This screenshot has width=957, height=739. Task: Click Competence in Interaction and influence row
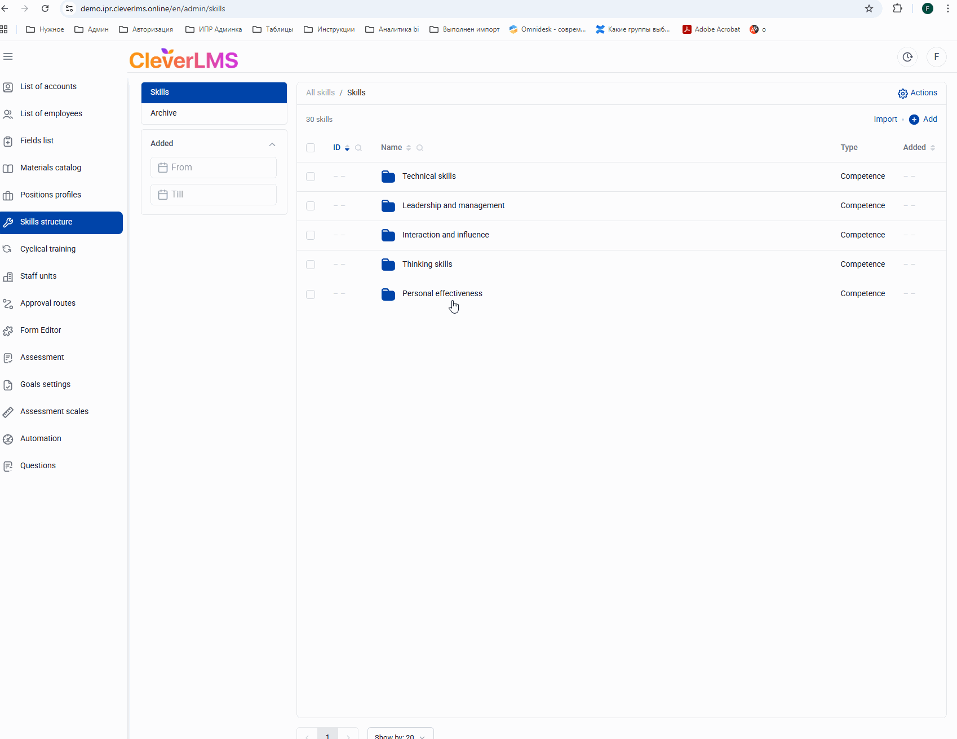(x=863, y=235)
